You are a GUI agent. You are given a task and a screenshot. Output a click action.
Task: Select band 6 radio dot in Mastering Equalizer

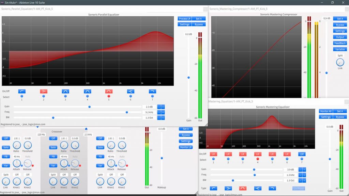(287, 159)
